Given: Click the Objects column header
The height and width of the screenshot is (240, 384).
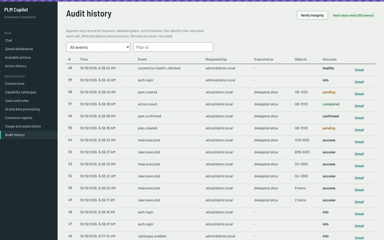Looking at the screenshot, I should [x=300, y=59].
